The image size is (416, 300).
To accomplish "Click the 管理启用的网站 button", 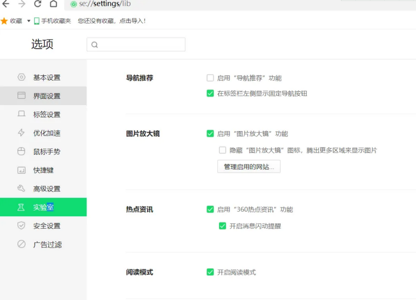I will pyautogui.click(x=249, y=167).
